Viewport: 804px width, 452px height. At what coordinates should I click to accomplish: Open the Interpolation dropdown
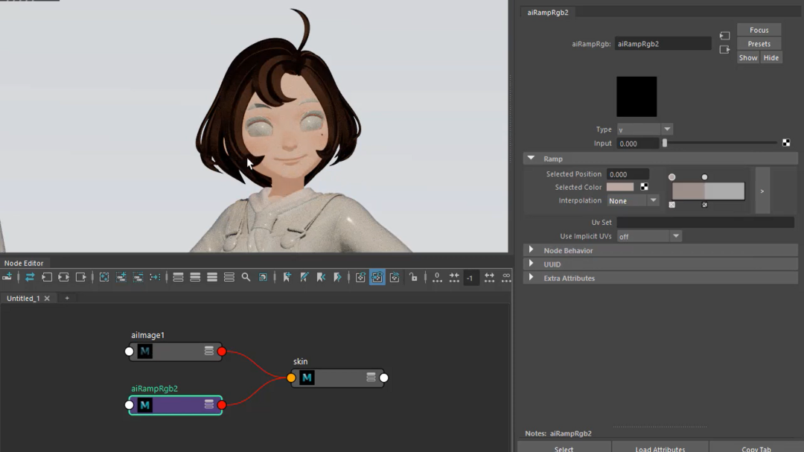(633, 201)
